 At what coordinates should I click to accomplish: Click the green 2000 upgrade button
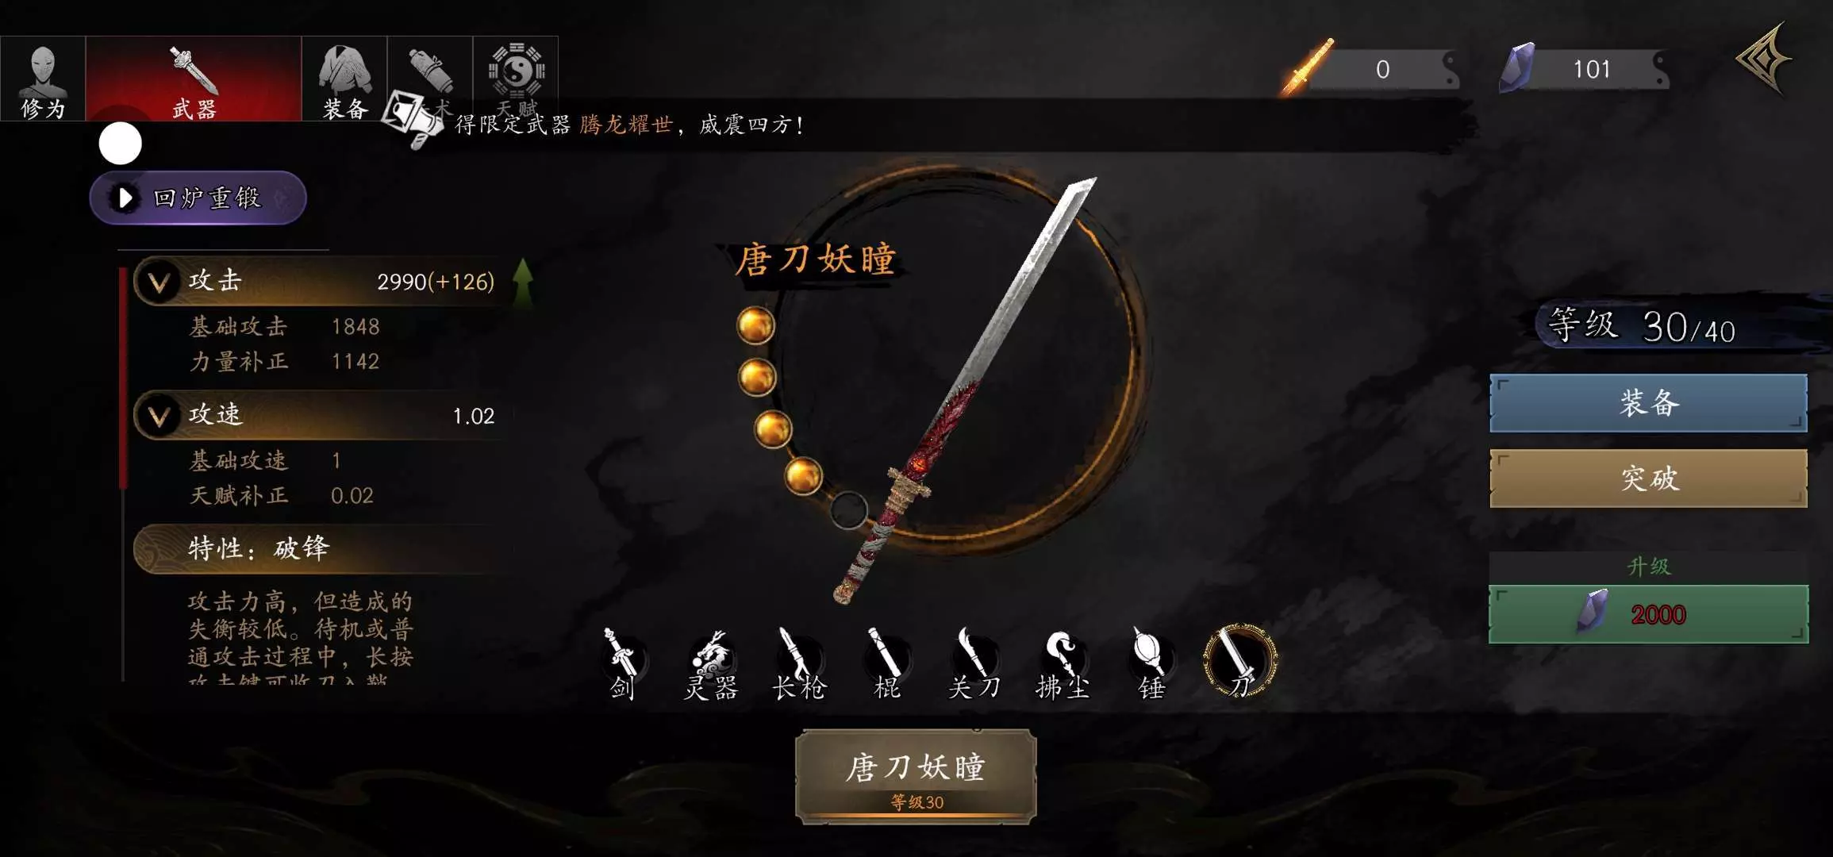coord(1649,614)
